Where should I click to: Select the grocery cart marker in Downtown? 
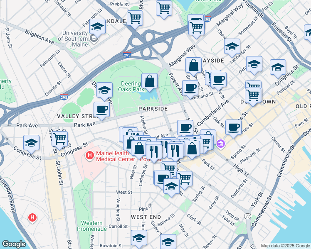253,95
